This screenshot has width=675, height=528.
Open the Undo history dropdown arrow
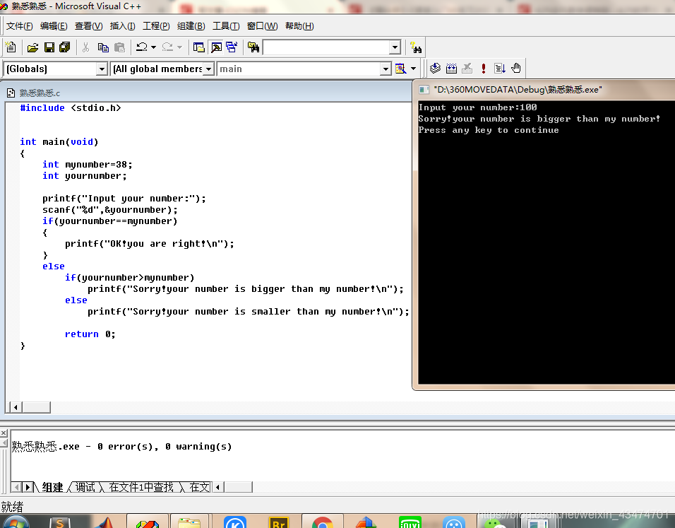[154, 47]
